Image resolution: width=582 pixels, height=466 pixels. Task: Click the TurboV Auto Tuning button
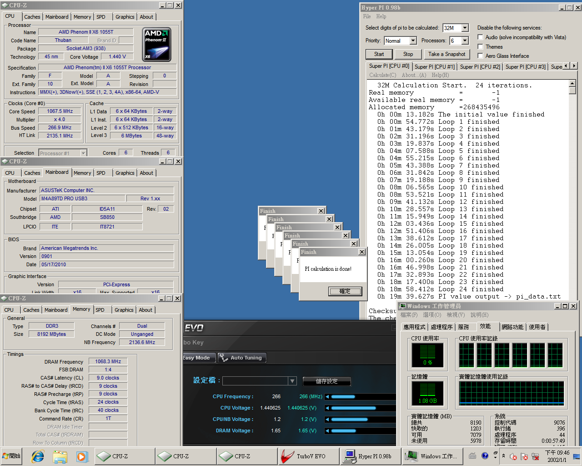pyautogui.click(x=242, y=358)
